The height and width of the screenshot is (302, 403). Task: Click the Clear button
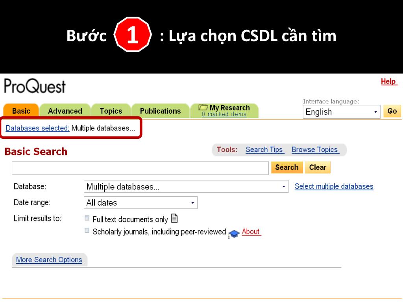[x=318, y=168]
